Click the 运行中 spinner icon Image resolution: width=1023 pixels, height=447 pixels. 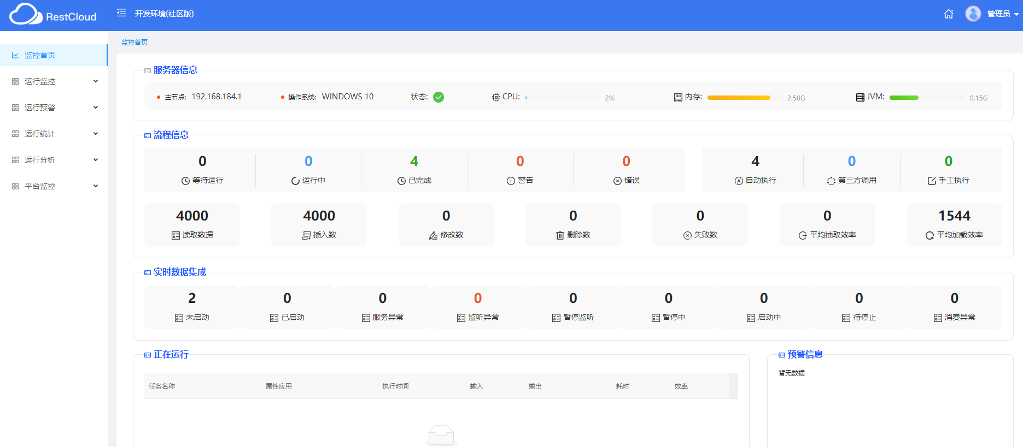(295, 181)
